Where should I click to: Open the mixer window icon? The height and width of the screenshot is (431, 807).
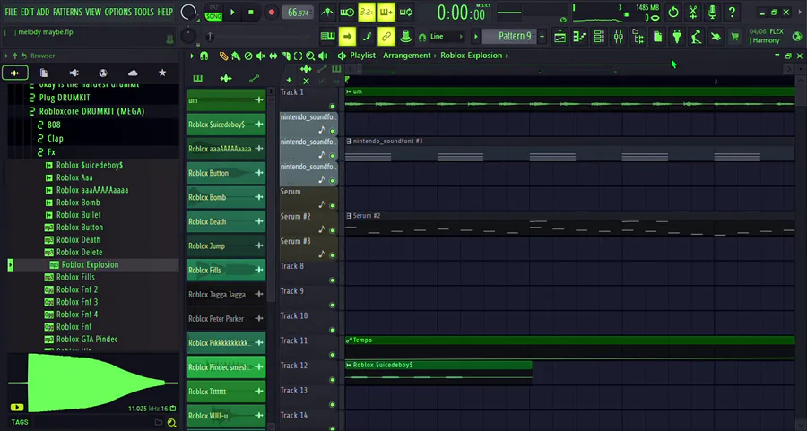point(619,37)
